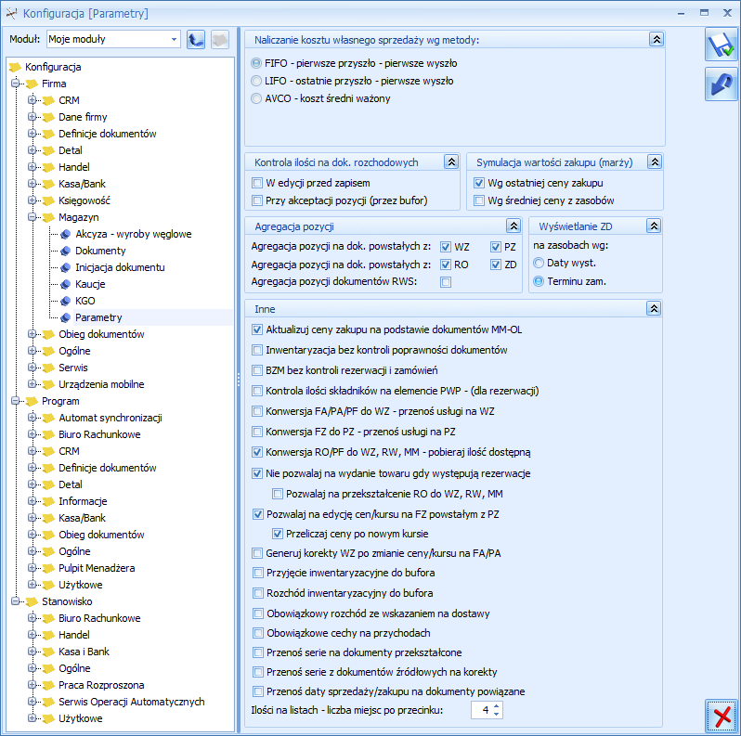Click the gear icon beside Kaucje
Viewport: 741px width, 736px height.
click(66, 284)
